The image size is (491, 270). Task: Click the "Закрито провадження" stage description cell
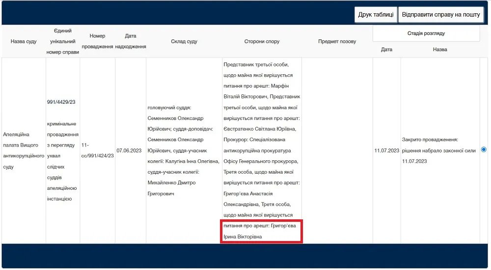click(x=439, y=150)
